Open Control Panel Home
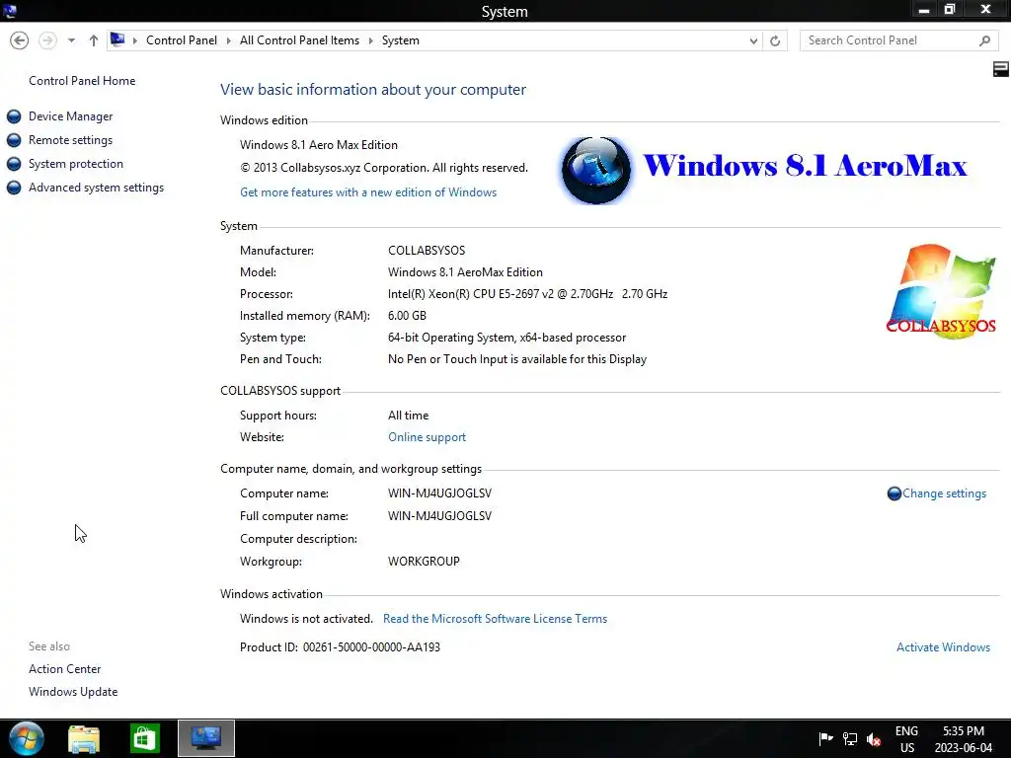 82,81
